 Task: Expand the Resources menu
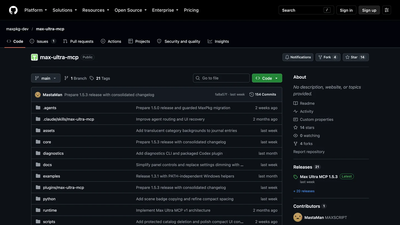tap(96, 10)
